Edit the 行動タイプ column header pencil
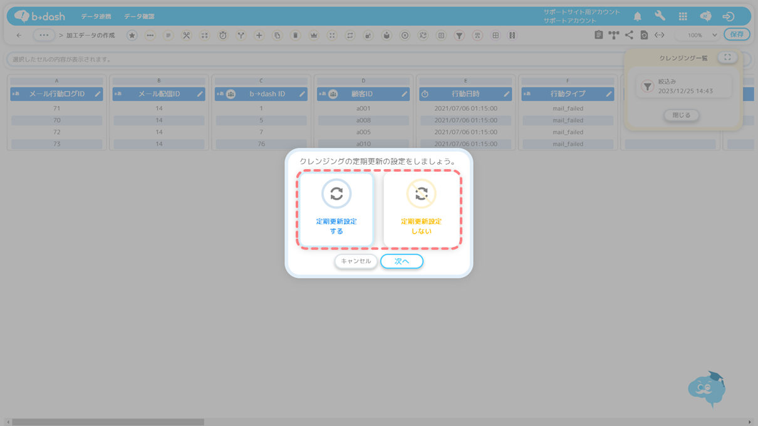758x426 pixels. tap(608, 94)
